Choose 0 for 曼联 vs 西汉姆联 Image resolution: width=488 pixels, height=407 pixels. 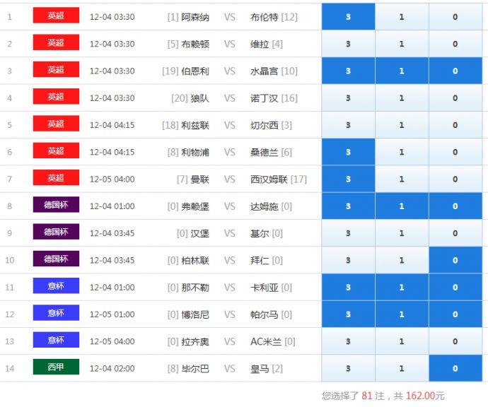pyautogui.click(x=455, y=179)
